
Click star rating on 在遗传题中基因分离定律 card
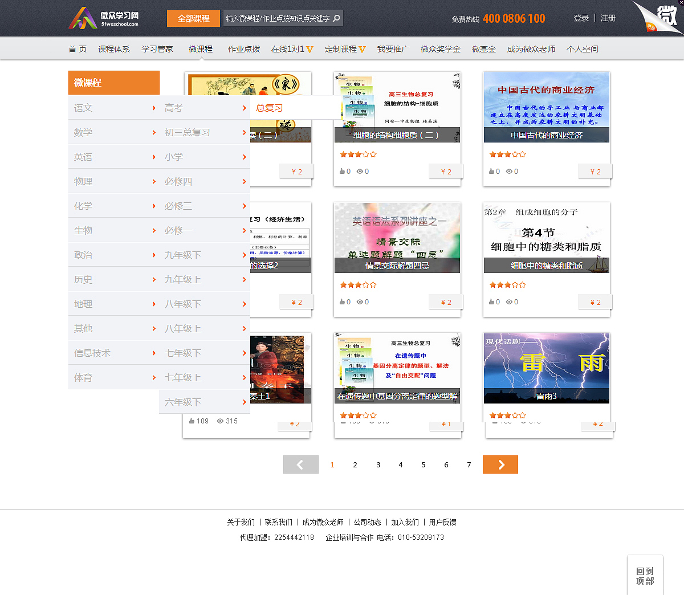359,415
